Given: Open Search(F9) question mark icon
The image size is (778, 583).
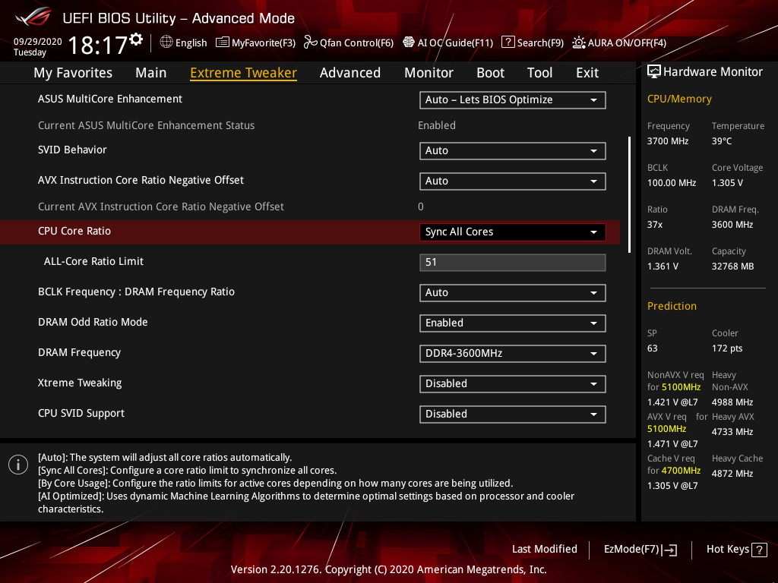Looking at the screenshot, I should pyautogui.click(x=508, y=43).
